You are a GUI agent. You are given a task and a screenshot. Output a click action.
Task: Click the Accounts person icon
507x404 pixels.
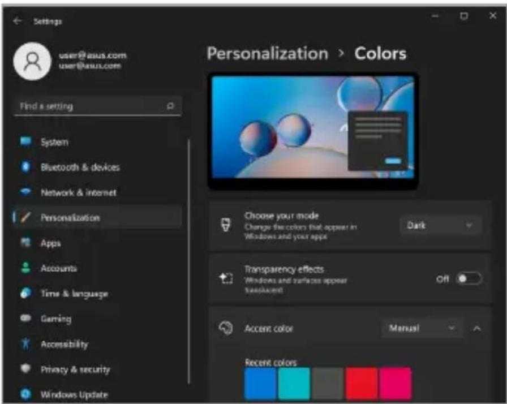[x=25, y=268]
